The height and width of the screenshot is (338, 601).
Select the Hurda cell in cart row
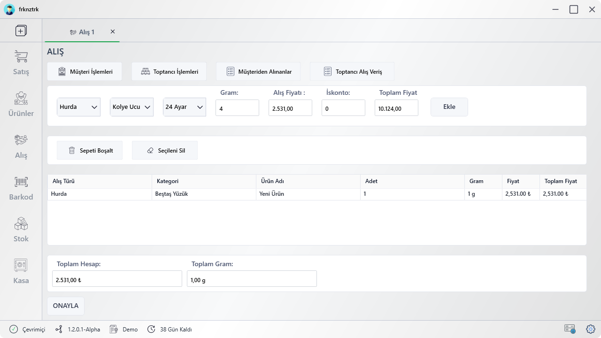pos(100,194)
